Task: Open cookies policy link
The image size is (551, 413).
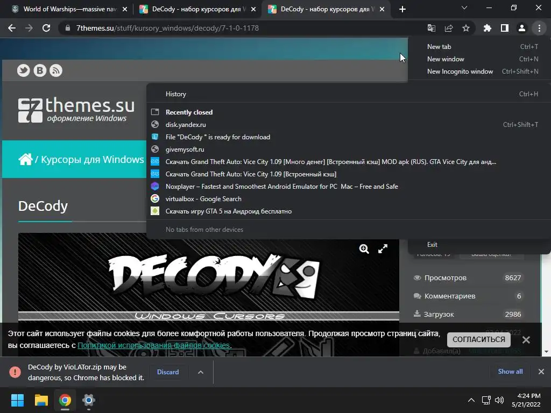Action: (153, 345)
